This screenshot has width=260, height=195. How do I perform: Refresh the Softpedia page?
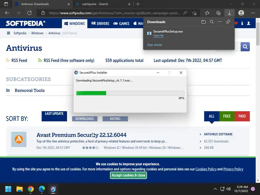(29, 13)
